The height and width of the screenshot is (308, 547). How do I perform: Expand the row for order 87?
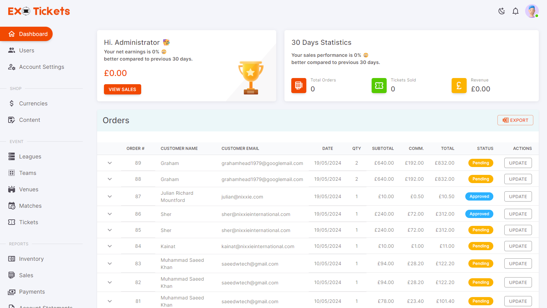109,196
